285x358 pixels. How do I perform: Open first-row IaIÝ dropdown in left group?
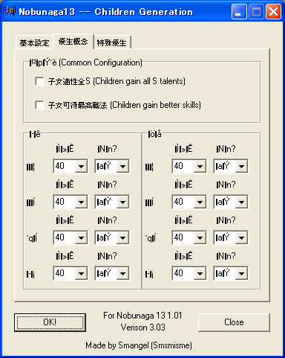(x=112, y=166)
